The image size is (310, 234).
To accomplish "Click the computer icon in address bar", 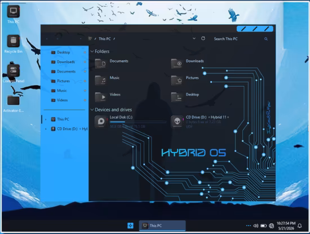I will (90, 38).
